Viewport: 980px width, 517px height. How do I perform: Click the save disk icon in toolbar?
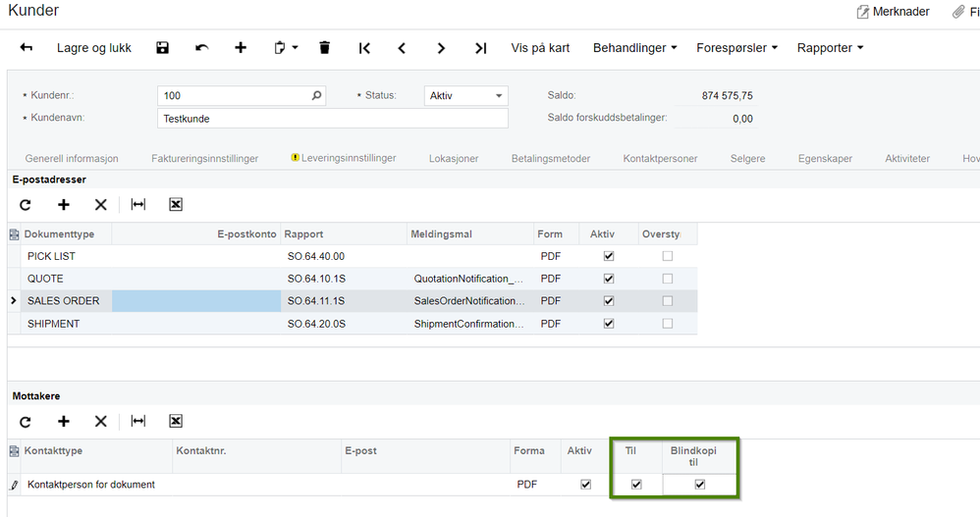(x=162, y=47)
